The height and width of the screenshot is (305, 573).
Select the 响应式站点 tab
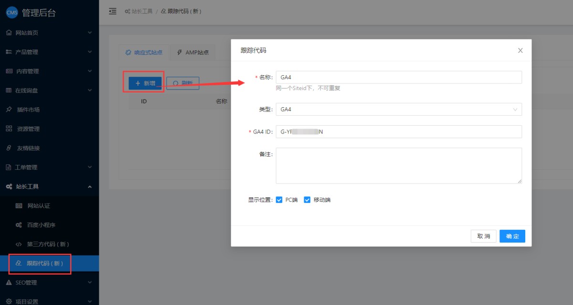(144, 52)
